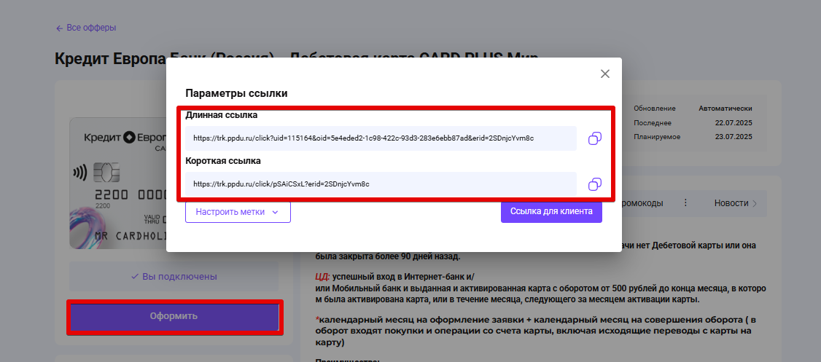Open the Новости tab

731,203
